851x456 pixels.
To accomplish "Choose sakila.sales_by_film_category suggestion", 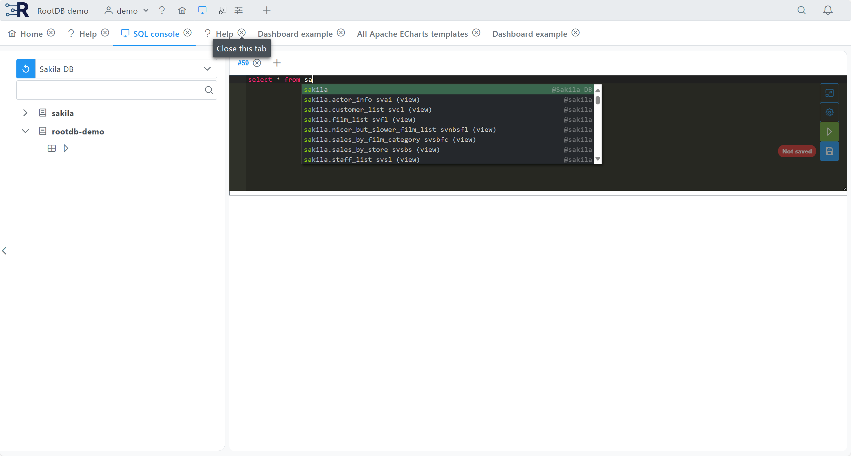I will point(448,139).
